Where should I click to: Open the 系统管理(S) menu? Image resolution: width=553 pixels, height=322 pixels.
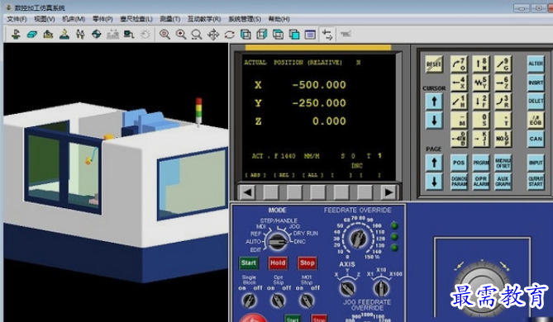click(x=245, y=19)
